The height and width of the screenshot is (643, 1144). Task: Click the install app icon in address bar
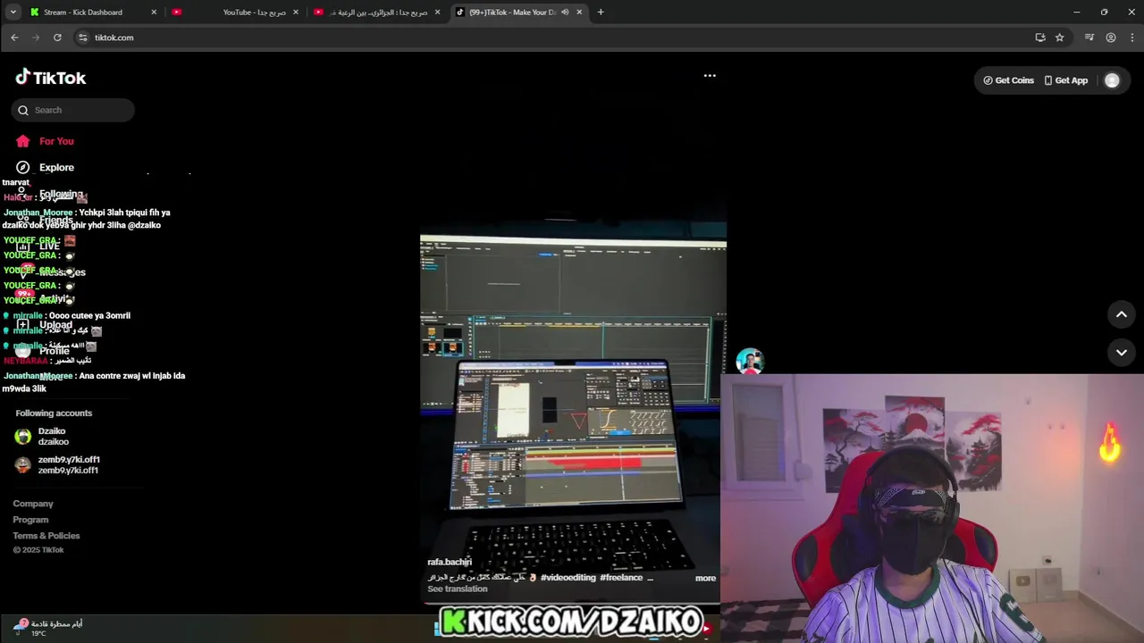1040,38
